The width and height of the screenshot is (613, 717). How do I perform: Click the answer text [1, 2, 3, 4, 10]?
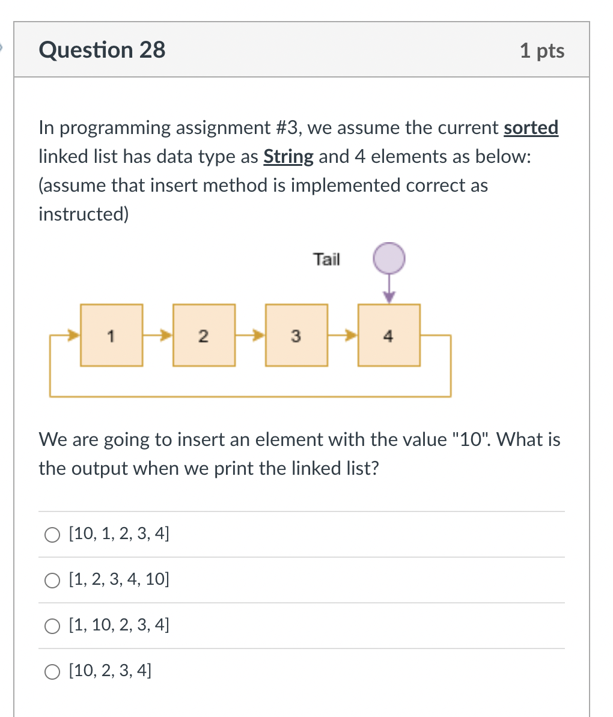coord(119,579)
